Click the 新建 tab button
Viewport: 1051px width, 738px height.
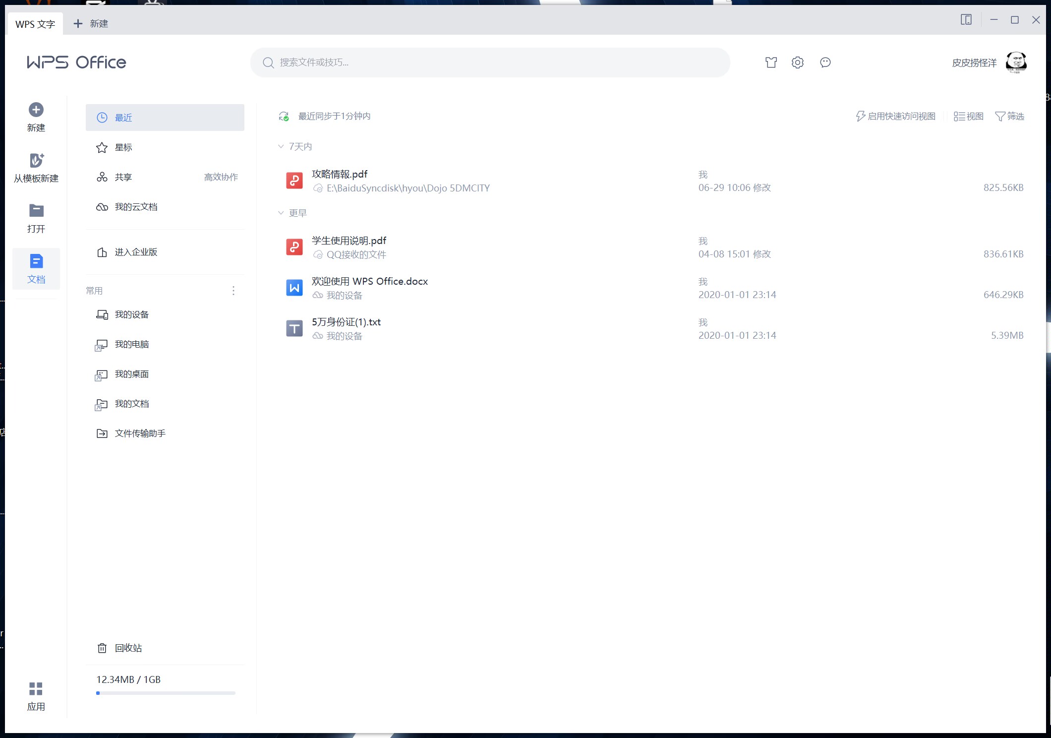tap(91, 24)
